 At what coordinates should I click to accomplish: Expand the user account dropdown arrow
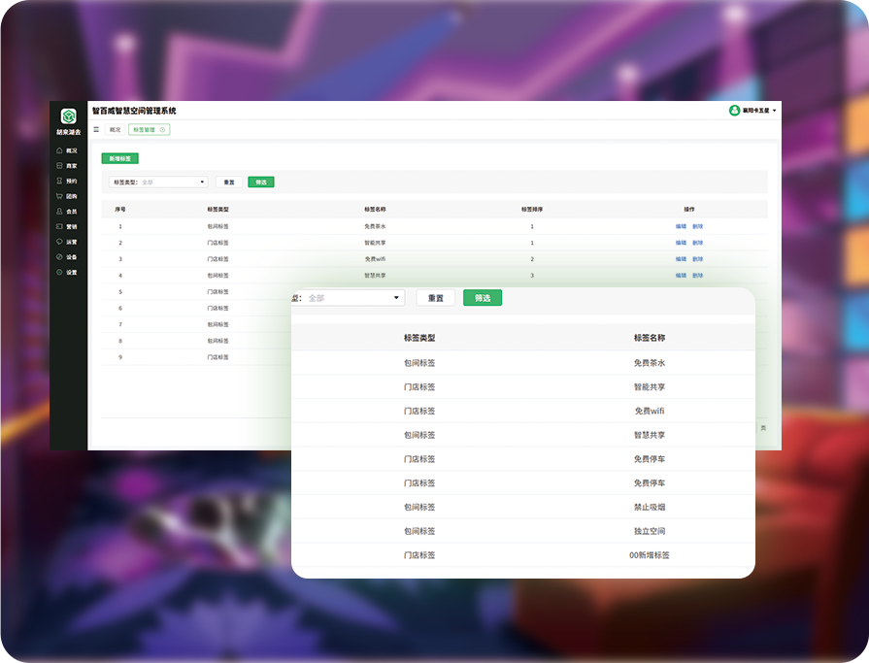coord(774,111)
